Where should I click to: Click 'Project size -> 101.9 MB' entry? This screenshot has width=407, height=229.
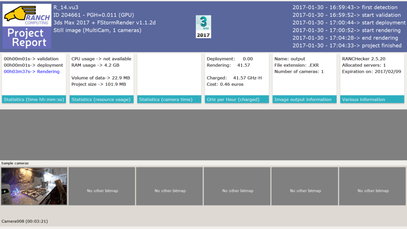[x=99, y=84]
